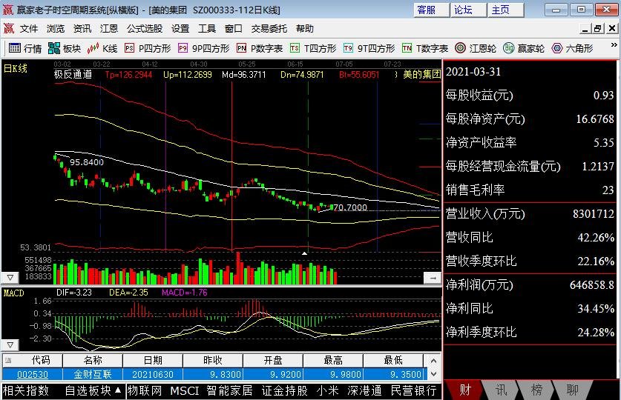Open the 窗口 menu
Screen dimensions: 621x400
(x=233, y=28)
